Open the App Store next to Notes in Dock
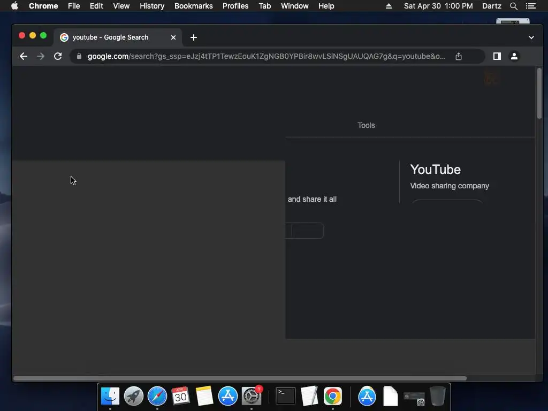Image resolution: width=548 pixels, height=411 pixels. point(228,397)
